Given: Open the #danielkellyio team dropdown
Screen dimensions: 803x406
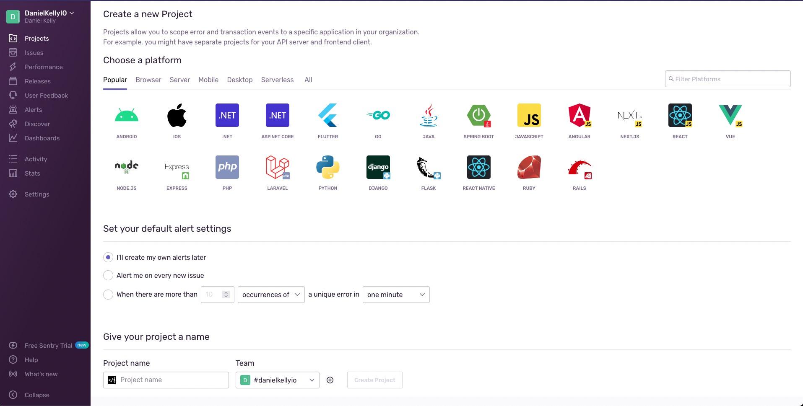Looking at the screenshot, I should coord(277,380).
